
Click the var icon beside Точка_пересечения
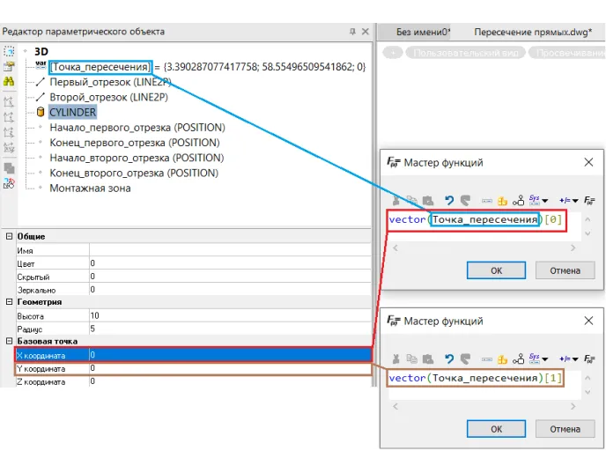(41, 65)
